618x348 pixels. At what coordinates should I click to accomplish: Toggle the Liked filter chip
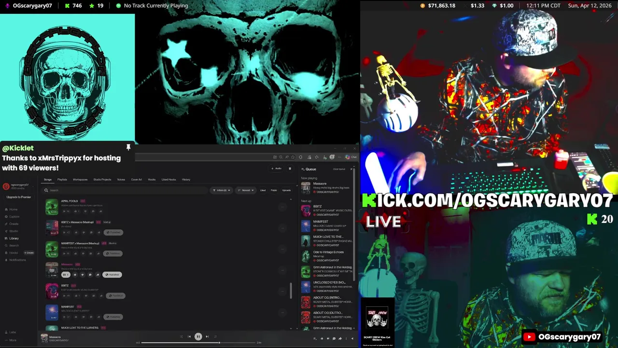(263, 190)
